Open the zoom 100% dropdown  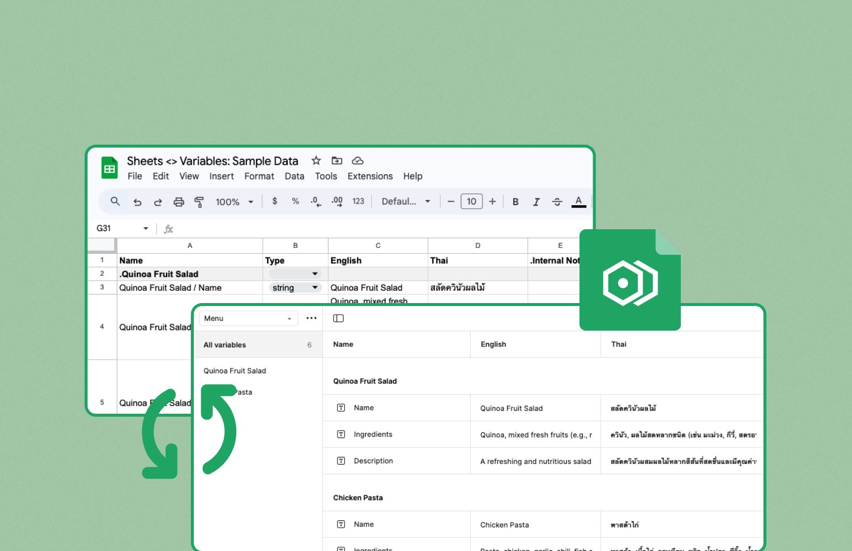(x=235, y=202)
